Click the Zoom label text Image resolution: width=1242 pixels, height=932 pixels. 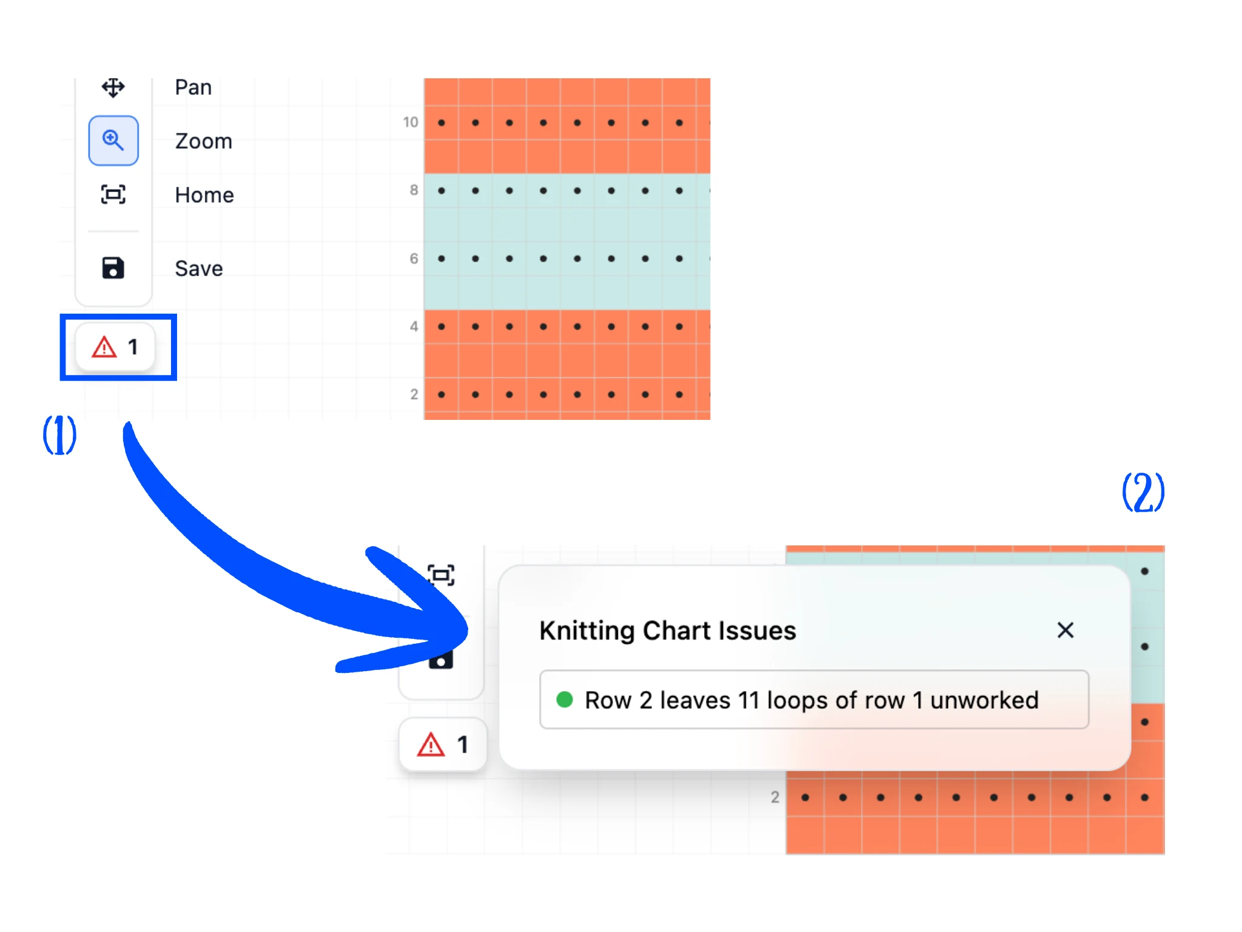pyautogui.click(x=204, y=141)
